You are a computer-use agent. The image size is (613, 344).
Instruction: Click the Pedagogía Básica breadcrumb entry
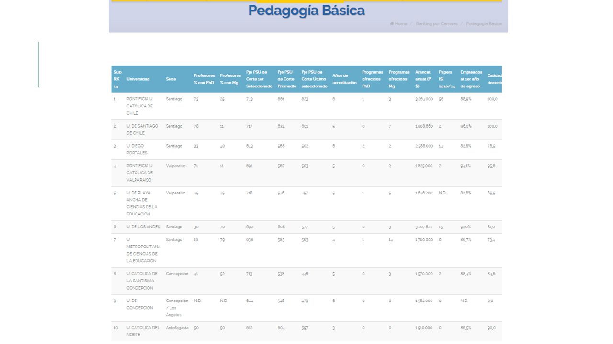[484, 24]
